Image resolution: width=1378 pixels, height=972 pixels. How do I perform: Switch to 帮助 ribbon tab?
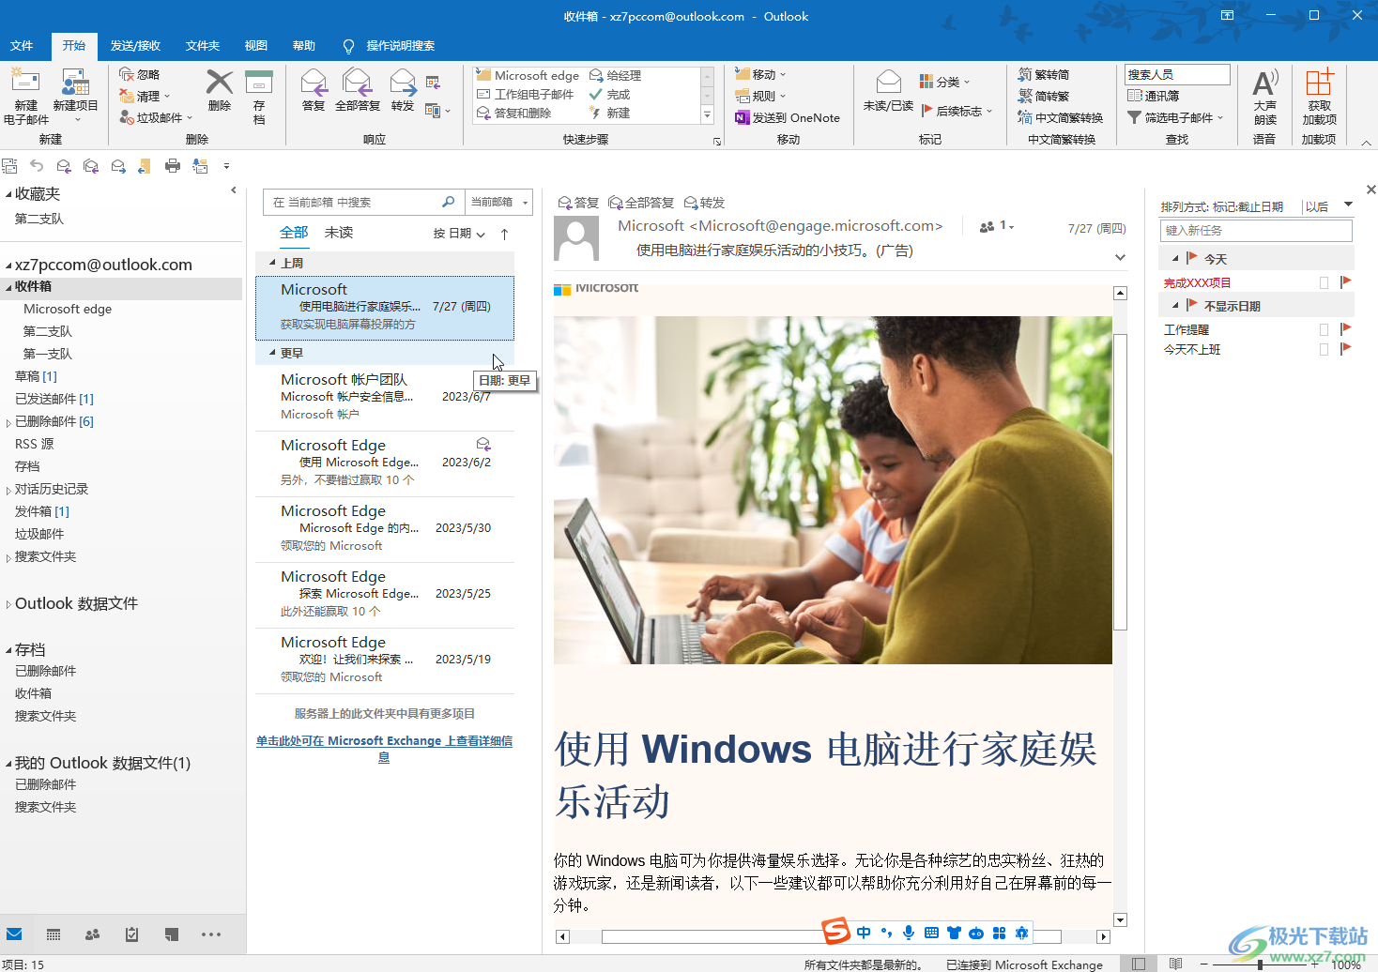point(303,45)
